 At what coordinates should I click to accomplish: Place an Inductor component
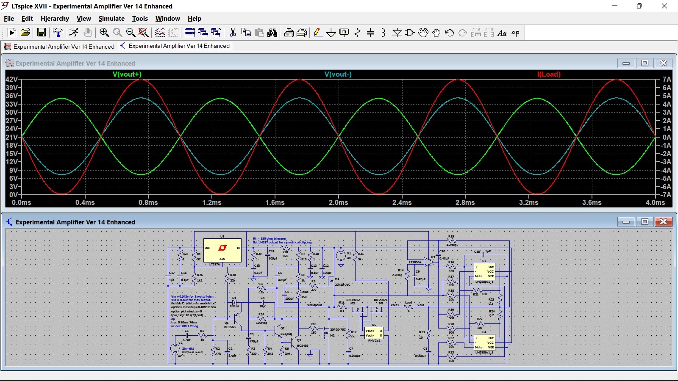383,33
